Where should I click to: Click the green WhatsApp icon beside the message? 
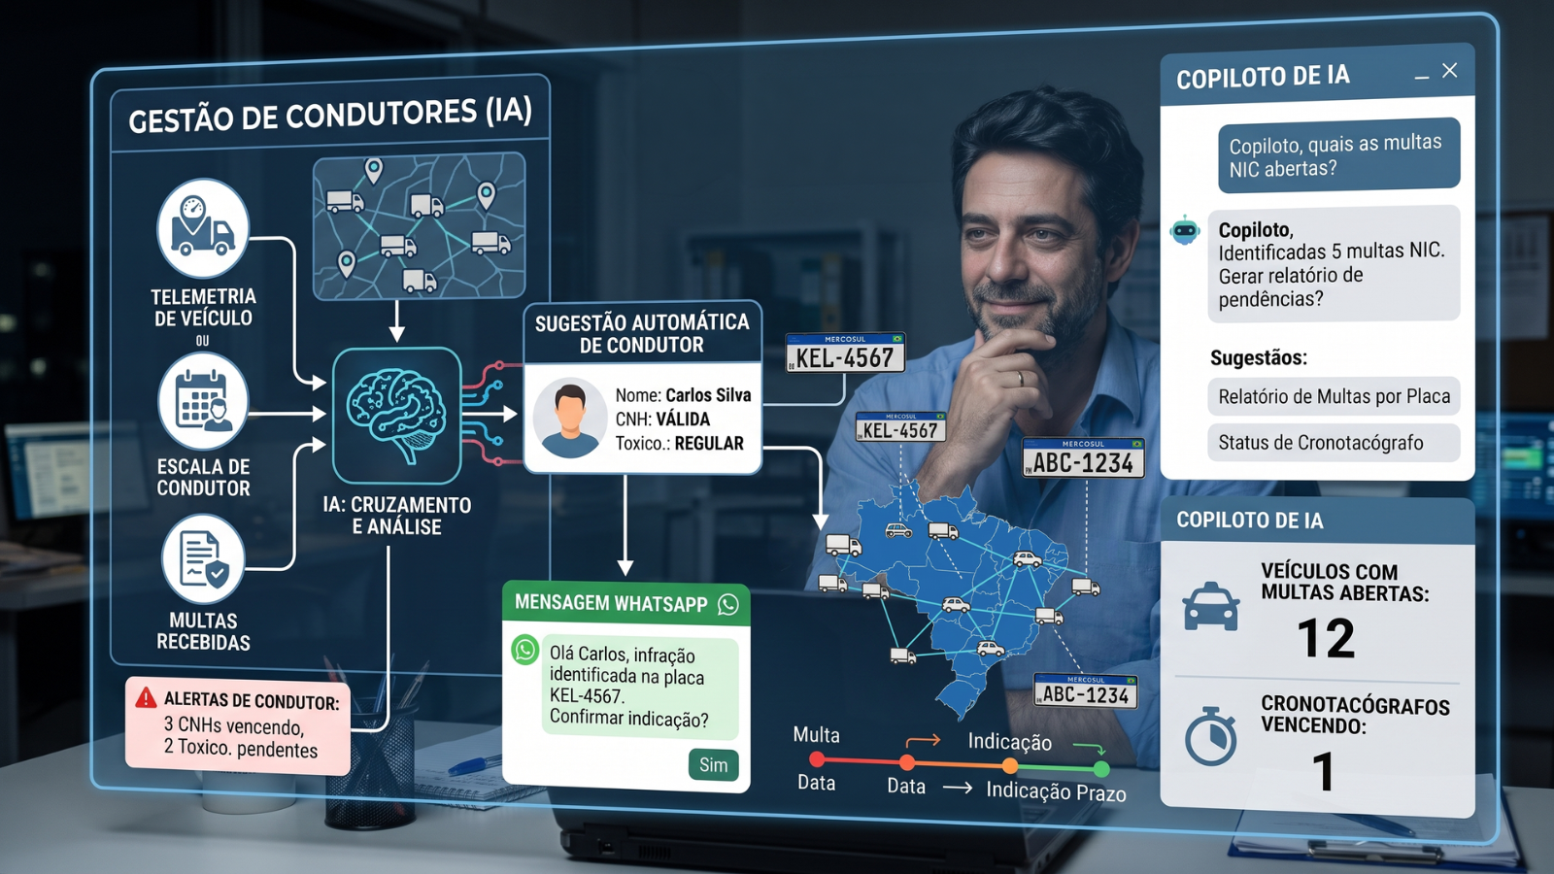click(x=525, y=650)
